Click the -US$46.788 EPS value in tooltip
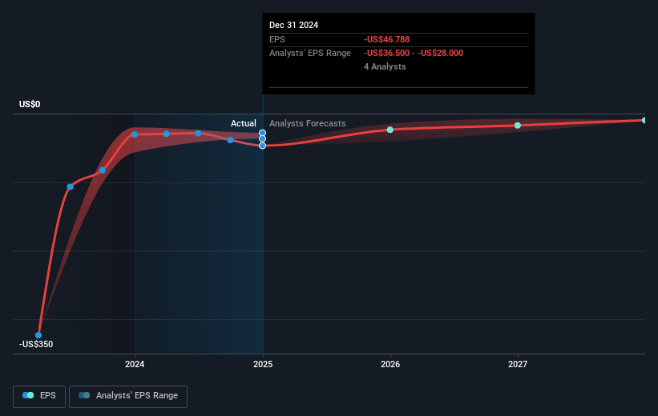 386,39
